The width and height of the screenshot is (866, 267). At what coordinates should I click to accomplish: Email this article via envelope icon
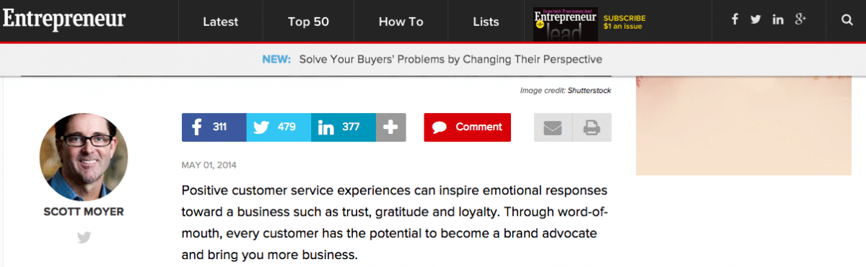point(553,127)
